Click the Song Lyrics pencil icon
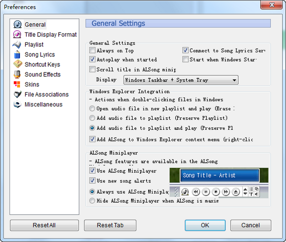 click(x=17, y=54)
